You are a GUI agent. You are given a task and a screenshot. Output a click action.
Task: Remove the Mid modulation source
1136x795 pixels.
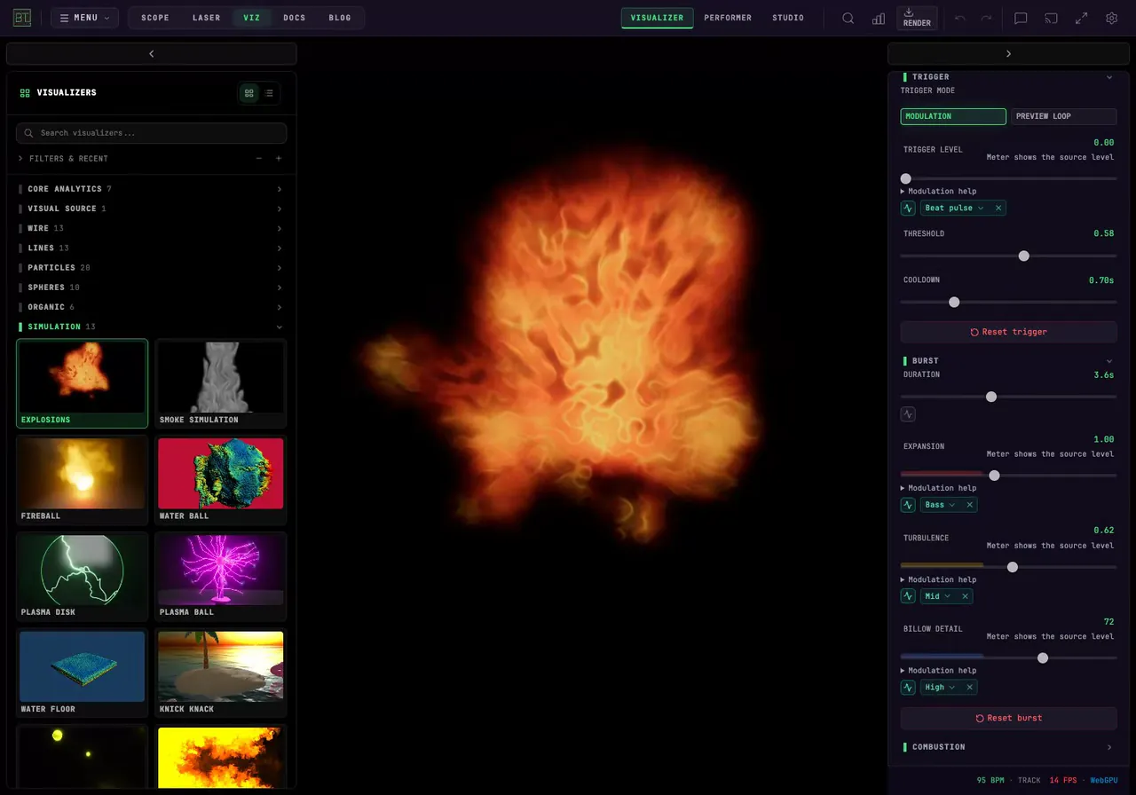(966, 596)
